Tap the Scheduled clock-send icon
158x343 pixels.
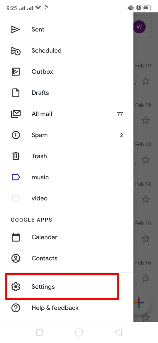coord(16,51)
